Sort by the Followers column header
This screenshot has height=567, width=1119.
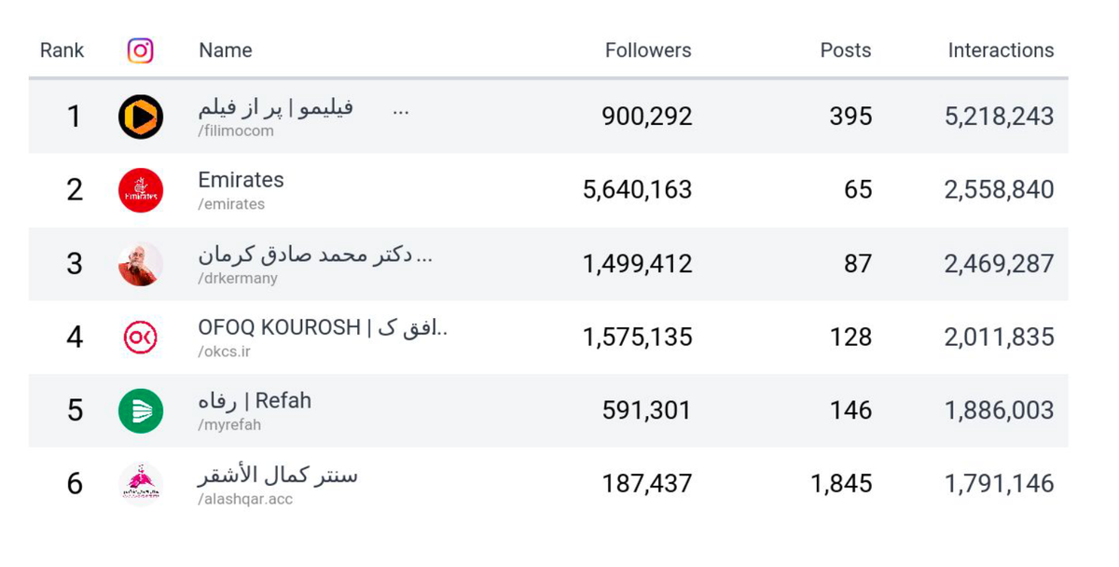tap(648, 50)
